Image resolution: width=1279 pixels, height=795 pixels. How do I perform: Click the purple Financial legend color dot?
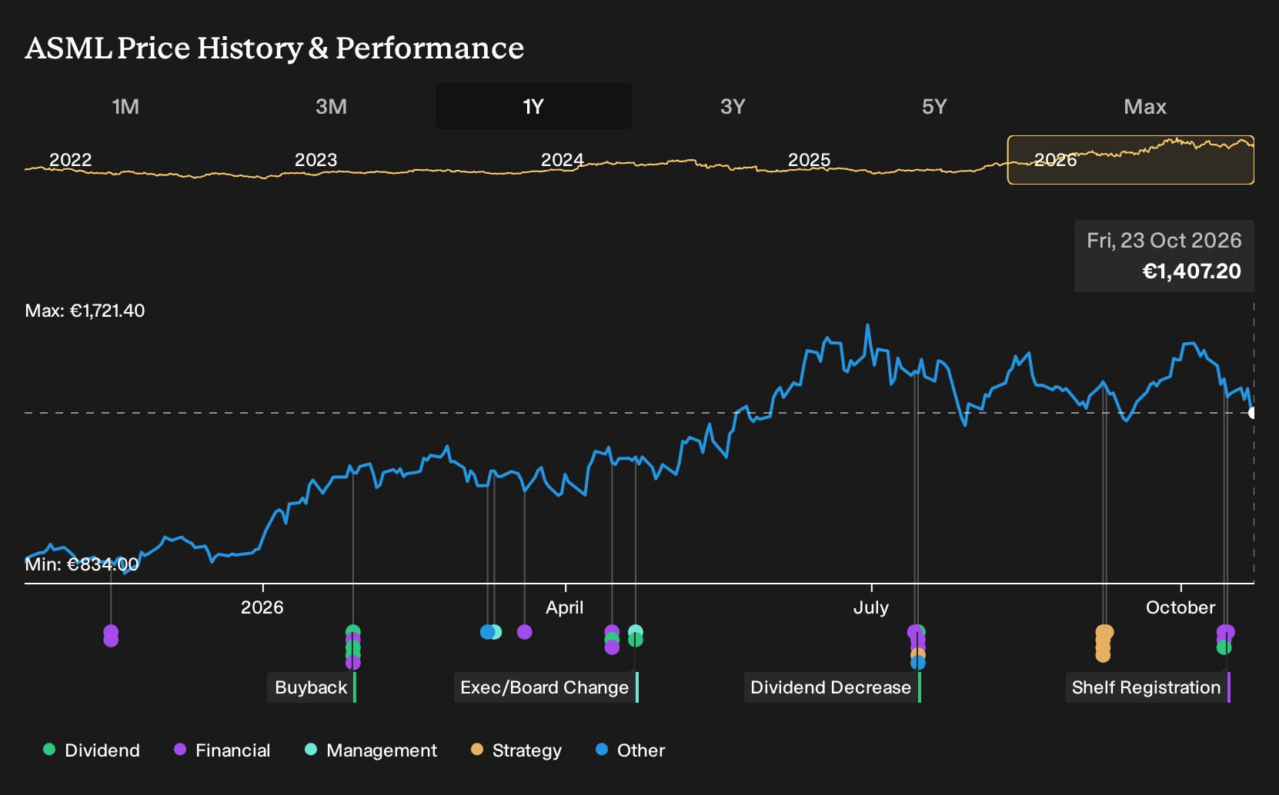[x=180, y=749]
